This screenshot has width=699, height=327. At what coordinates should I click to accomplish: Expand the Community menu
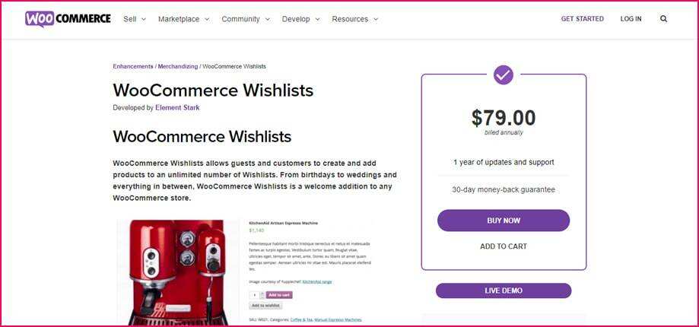point(246,19)
